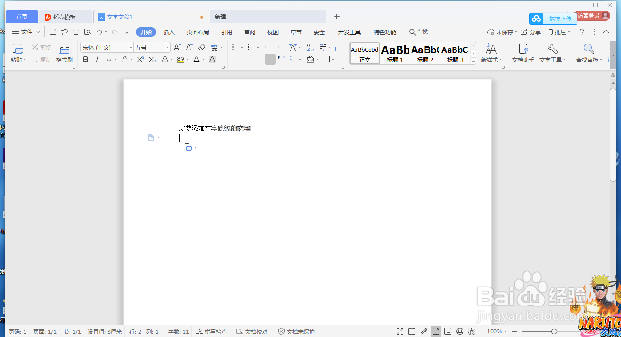Open Find and Replace (查找替换)
Image resolution: width=621 pixels, height=337 pixels.
589,53
